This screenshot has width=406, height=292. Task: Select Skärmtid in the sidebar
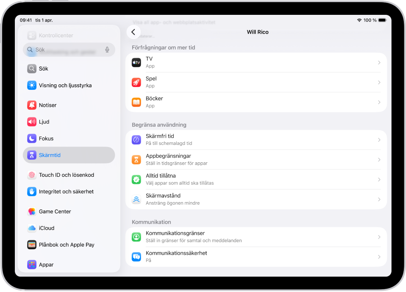pyautogui.click(x=69, y=155)
